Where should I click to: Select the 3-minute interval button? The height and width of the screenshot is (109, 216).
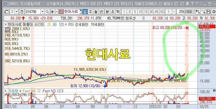(129, 12)
